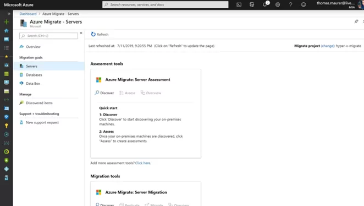This screenshot has width=364, height=206.
Task: Click Discover in the Server Assessment card
Action: (104, 93)
